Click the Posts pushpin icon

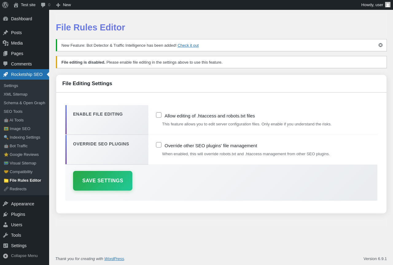[6, 33]
